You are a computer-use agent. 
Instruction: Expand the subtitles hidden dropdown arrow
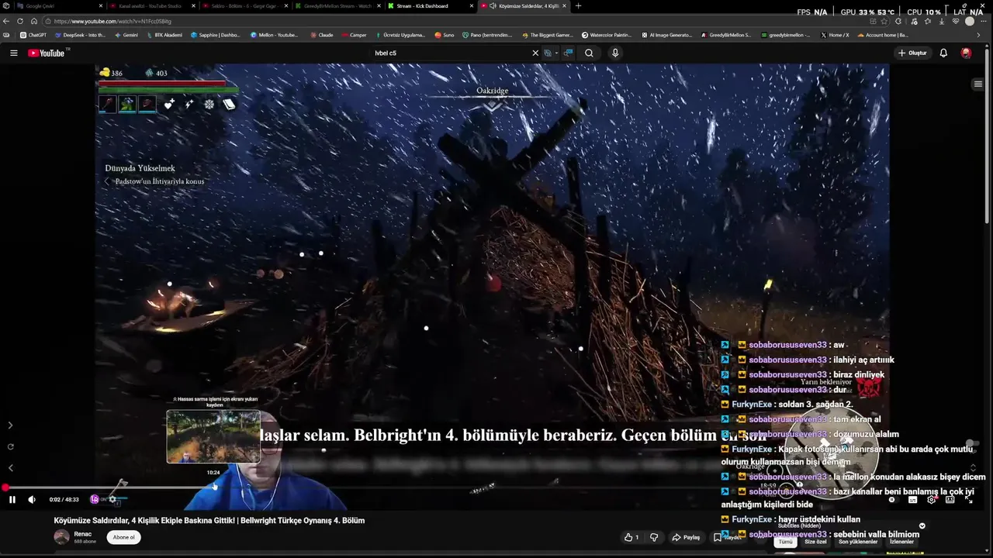(922, 525)
